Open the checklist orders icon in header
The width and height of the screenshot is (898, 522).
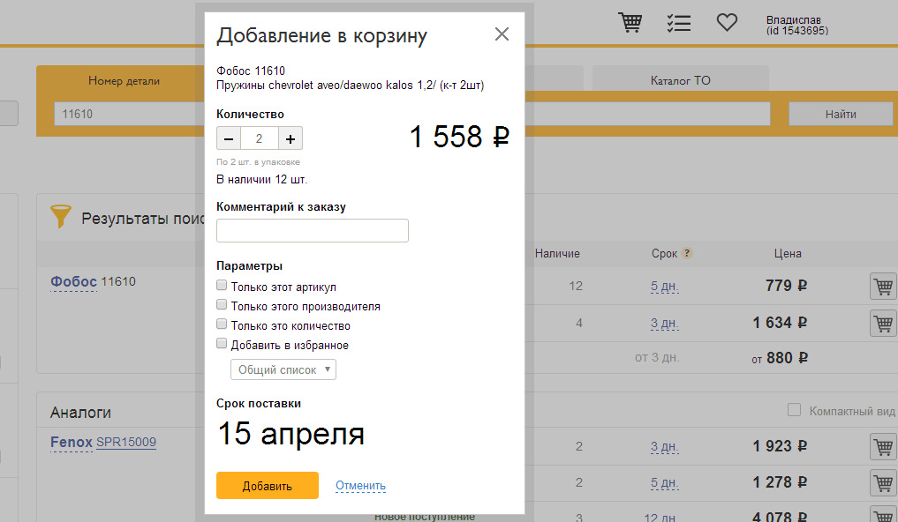(678, 23)
